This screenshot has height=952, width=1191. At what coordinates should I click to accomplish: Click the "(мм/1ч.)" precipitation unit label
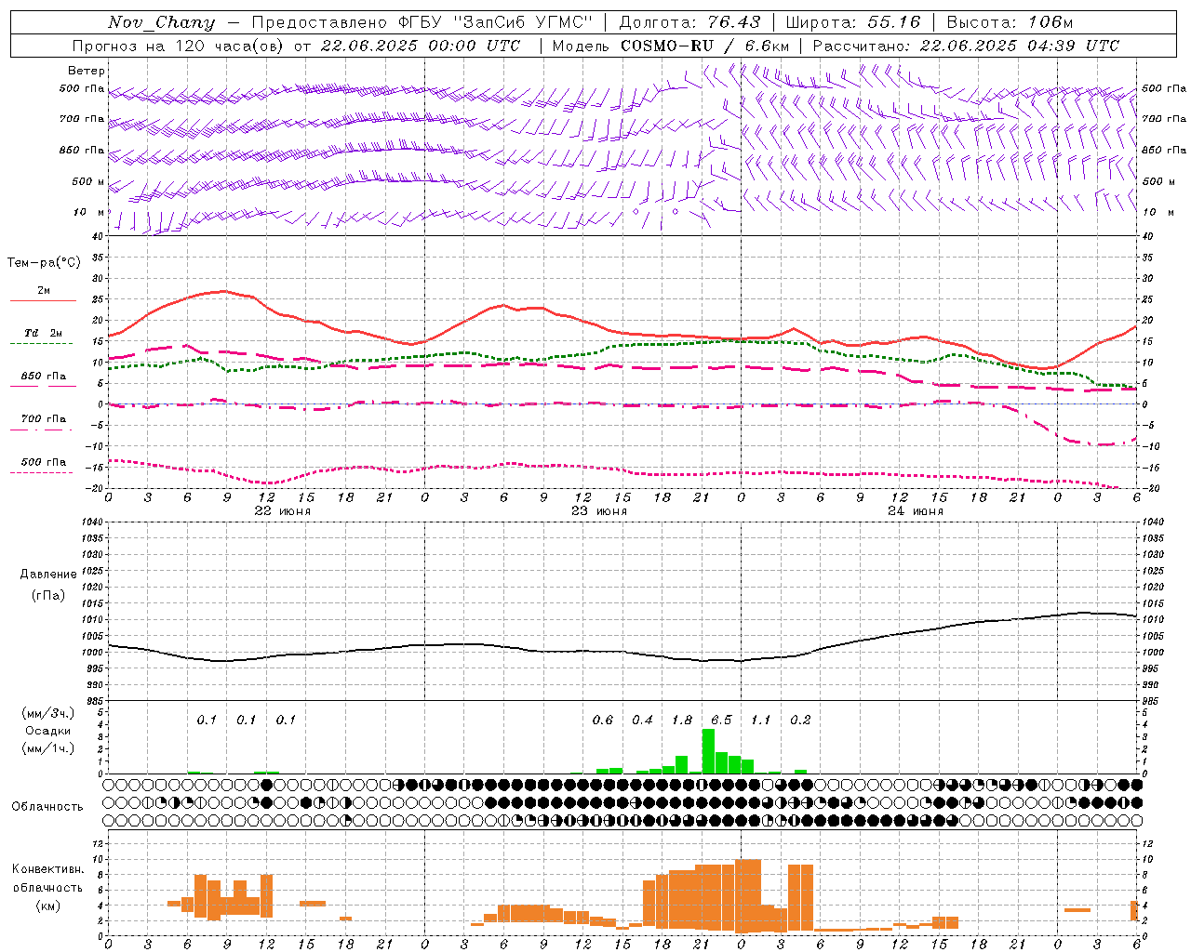[x=47, y=748]
